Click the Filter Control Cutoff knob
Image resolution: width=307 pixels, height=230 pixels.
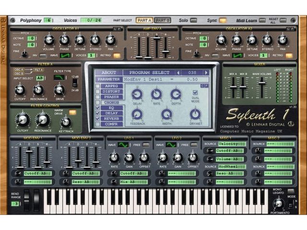(x=23, y=120)
